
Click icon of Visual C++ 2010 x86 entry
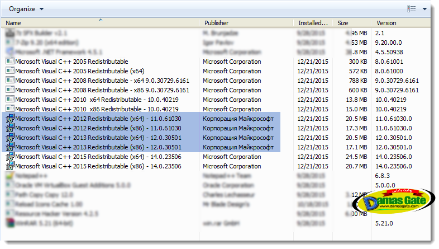pos(10,109)
